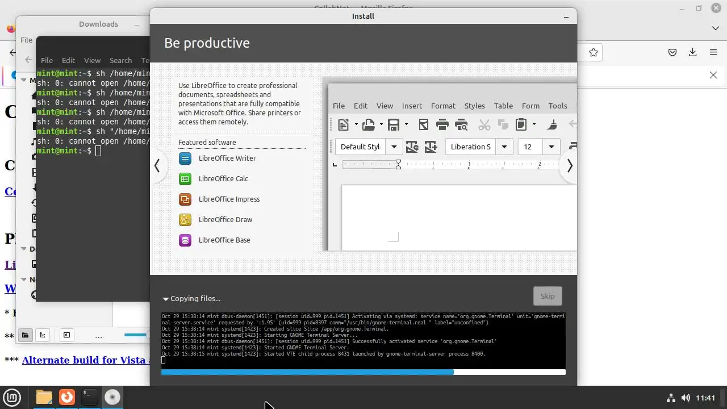Click the Print icon in Writer preview
Viewport: 727px width, 409px height.
click(442, 125)
